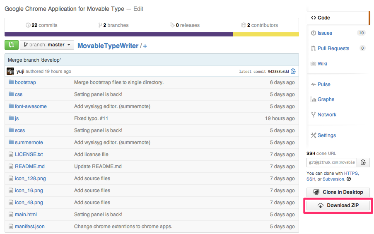Open commit 'Fixed typo. #11' message
This screenshot has width=374, height=234.
coord(91,118)
